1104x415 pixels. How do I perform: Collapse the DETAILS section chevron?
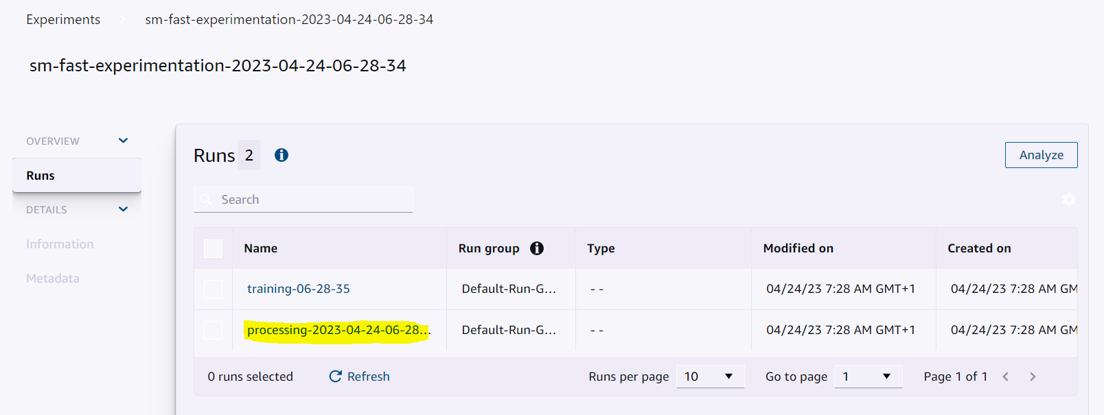click(x=124, y=209)
